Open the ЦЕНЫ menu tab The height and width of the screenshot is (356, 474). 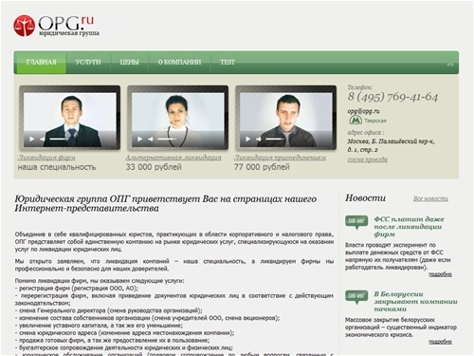click(129, 63)
